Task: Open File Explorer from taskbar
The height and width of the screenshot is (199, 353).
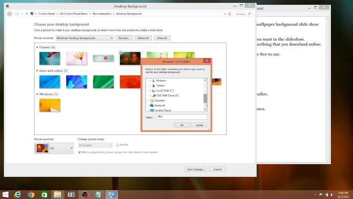Action: (x=57, y=195)
